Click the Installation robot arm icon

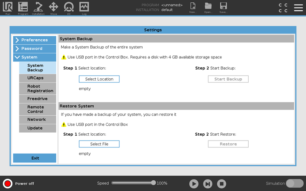pyautogui.click(x=38, y=7)
